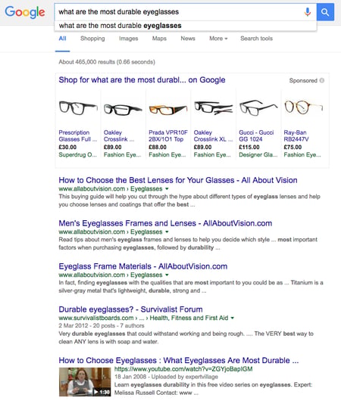Screen dimensions: 341x404
Task: Click the Oakley Crosslink XL glasses image
Action: (x=213, y=107)
